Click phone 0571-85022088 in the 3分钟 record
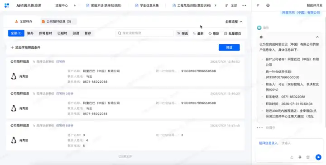Screen dimensions: 326x165 [x=95, y=114]
